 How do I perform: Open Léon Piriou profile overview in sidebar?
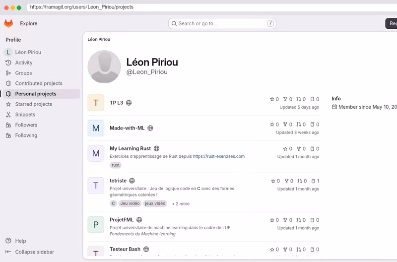41,52
